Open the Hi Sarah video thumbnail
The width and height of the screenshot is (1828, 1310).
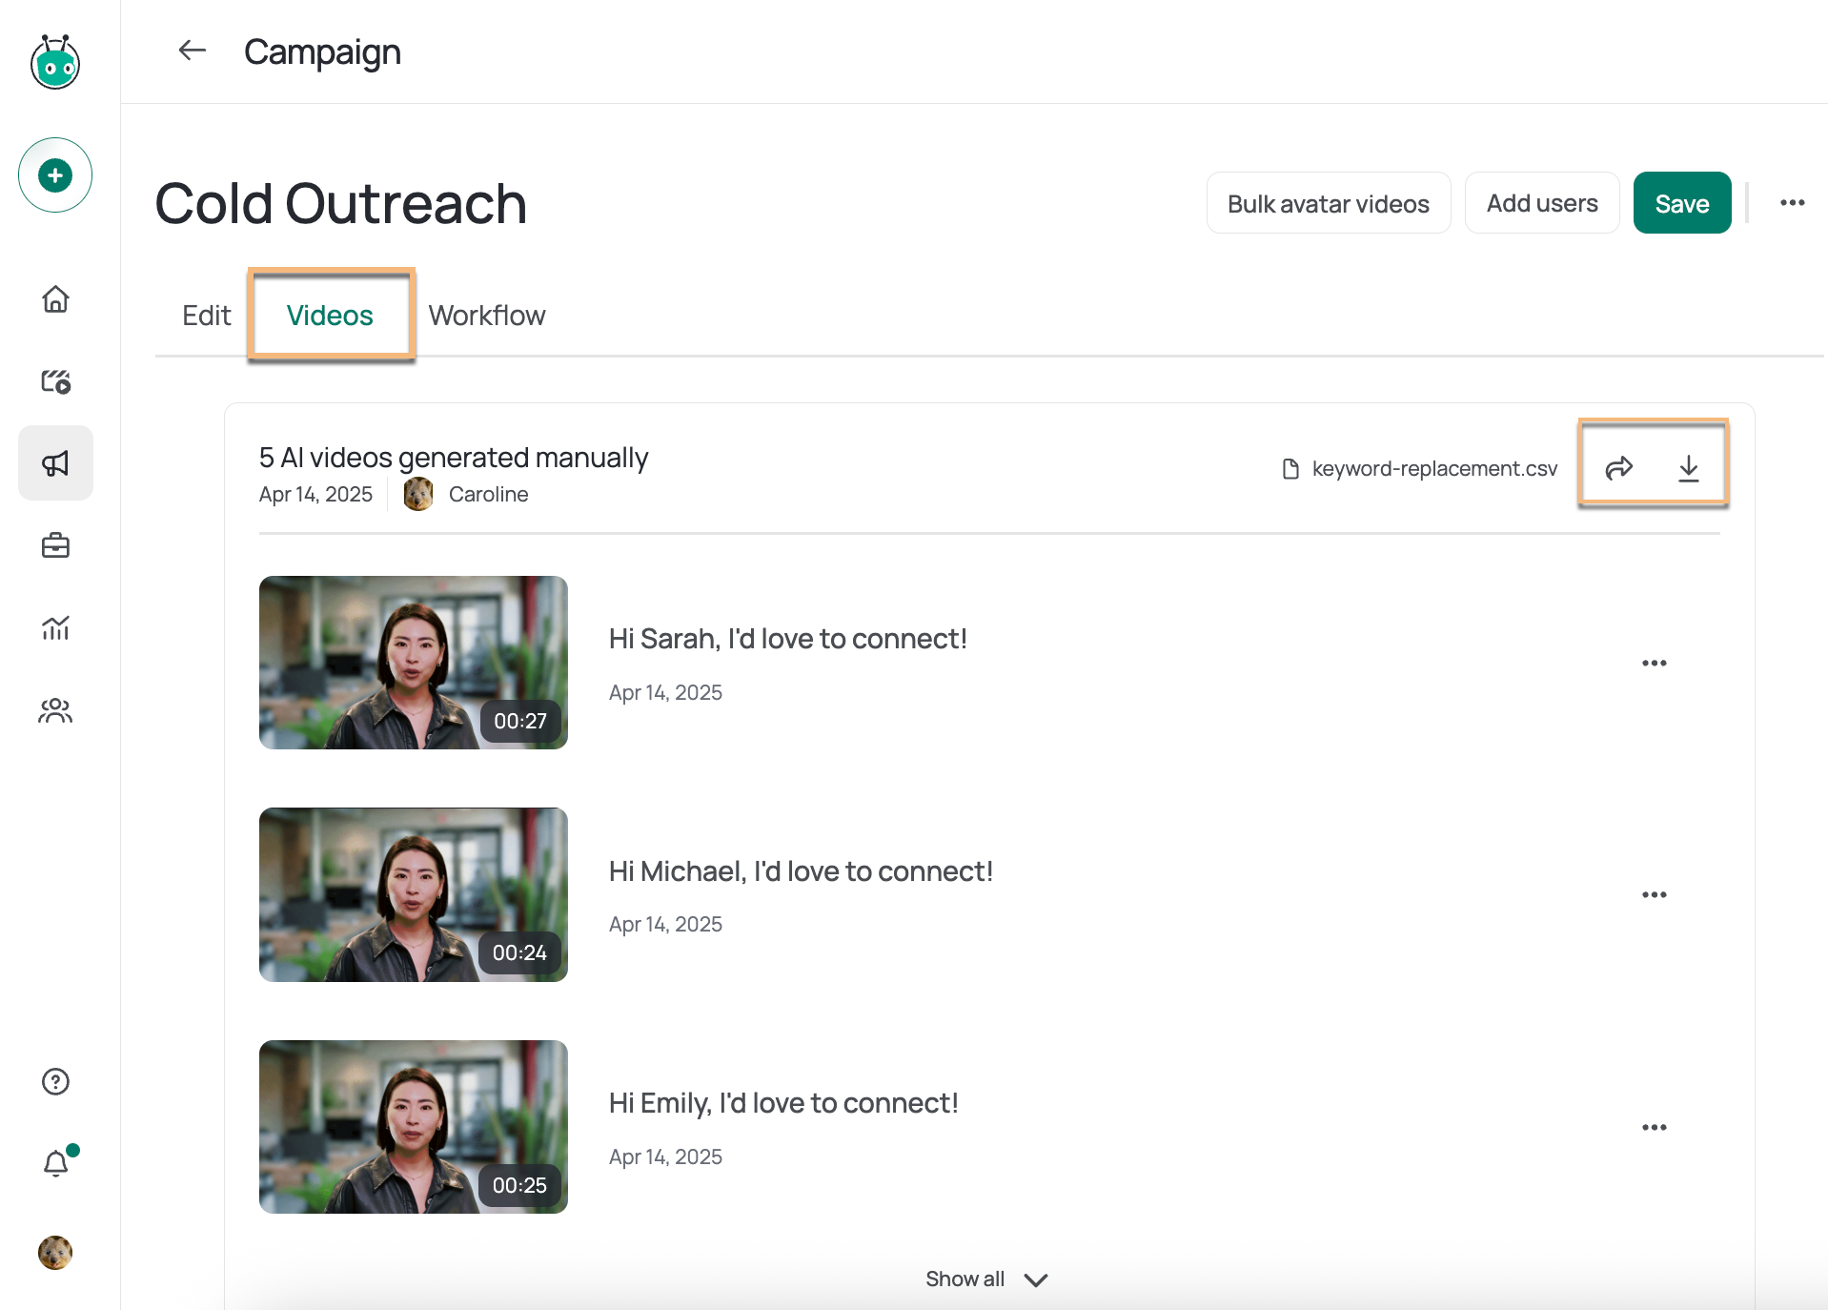click(x=413, y=663)
